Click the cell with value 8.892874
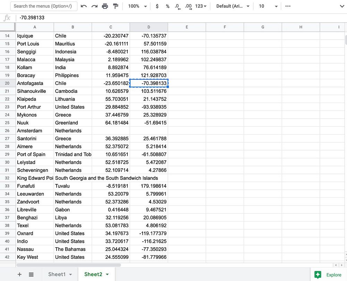347x281 pixels. pyautogui.click(x=111, y=67)
